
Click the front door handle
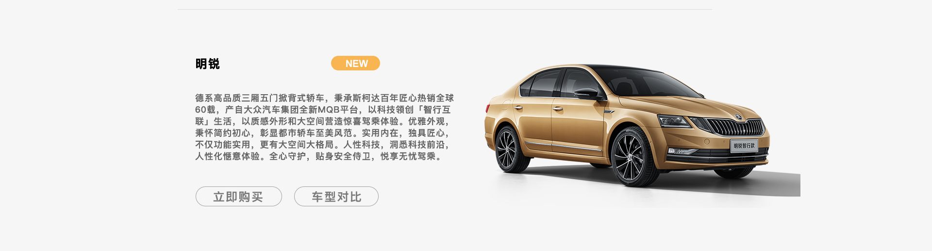(558, 109)
